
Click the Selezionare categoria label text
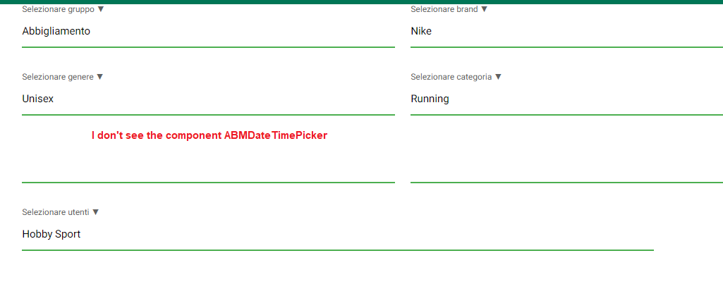[451, 77]
